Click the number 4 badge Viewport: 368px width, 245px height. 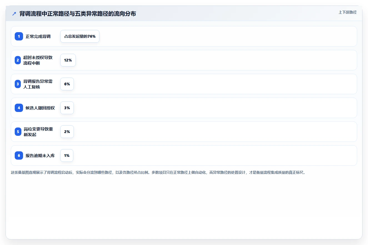pyautogui.click(x=19, y=108)
